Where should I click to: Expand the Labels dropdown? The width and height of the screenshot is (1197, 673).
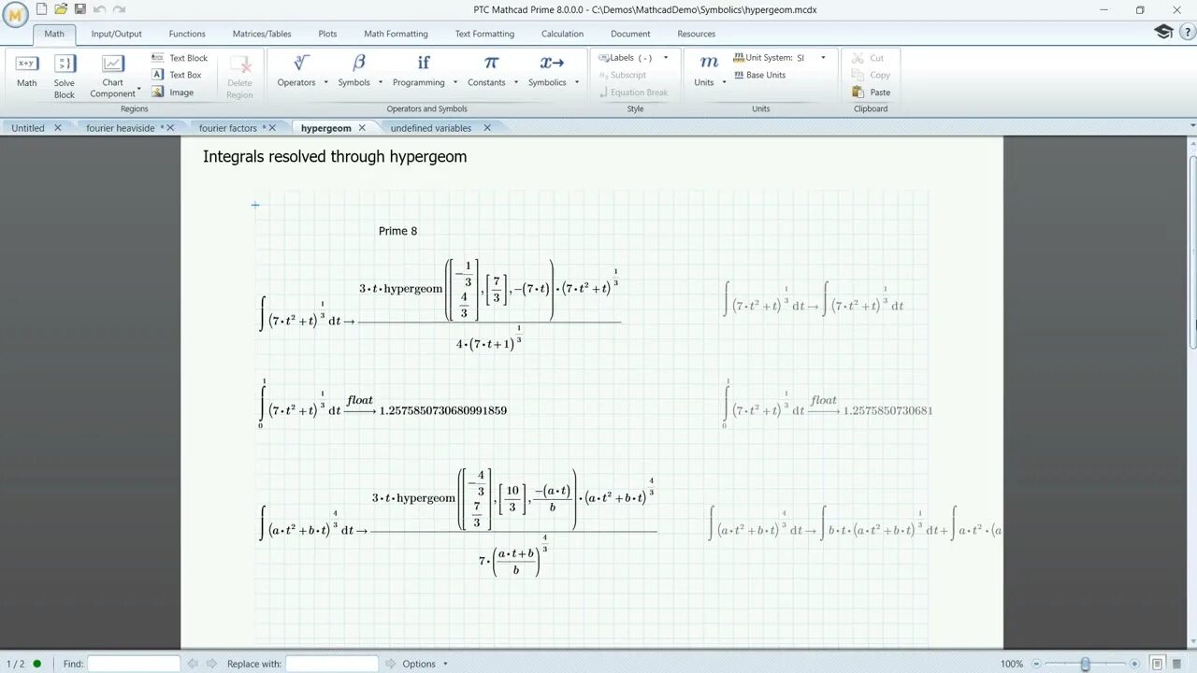(x=664, y=57)
